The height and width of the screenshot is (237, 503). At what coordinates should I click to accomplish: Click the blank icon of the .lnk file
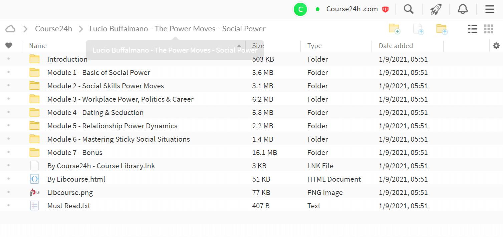click(x=34, y=166)
